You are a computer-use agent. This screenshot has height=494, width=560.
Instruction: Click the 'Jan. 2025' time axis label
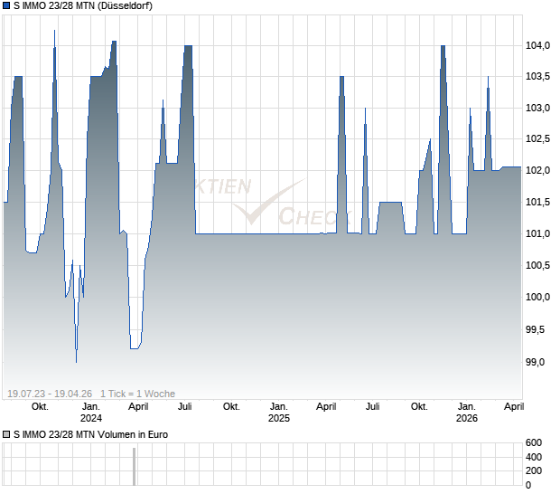(x=279, y=412)
